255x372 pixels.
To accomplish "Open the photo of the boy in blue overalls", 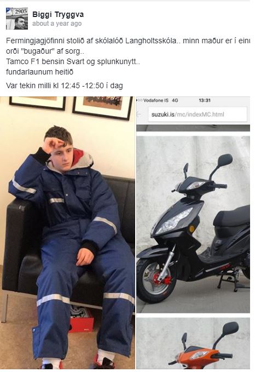I will click(x=67, y=232).
